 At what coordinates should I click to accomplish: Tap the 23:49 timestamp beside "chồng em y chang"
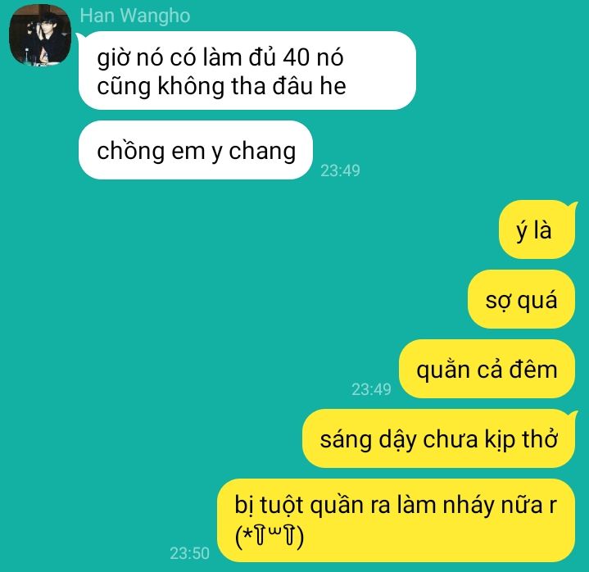pos(340,170)
